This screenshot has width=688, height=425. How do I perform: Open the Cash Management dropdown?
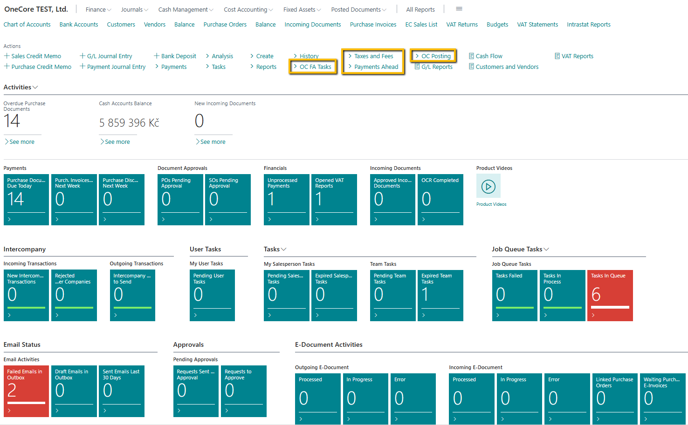click(186, 9)
